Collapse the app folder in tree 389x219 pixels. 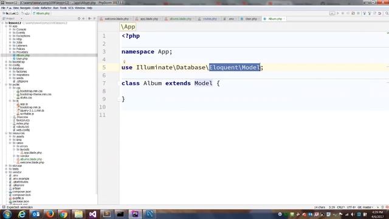pos(7,26)
